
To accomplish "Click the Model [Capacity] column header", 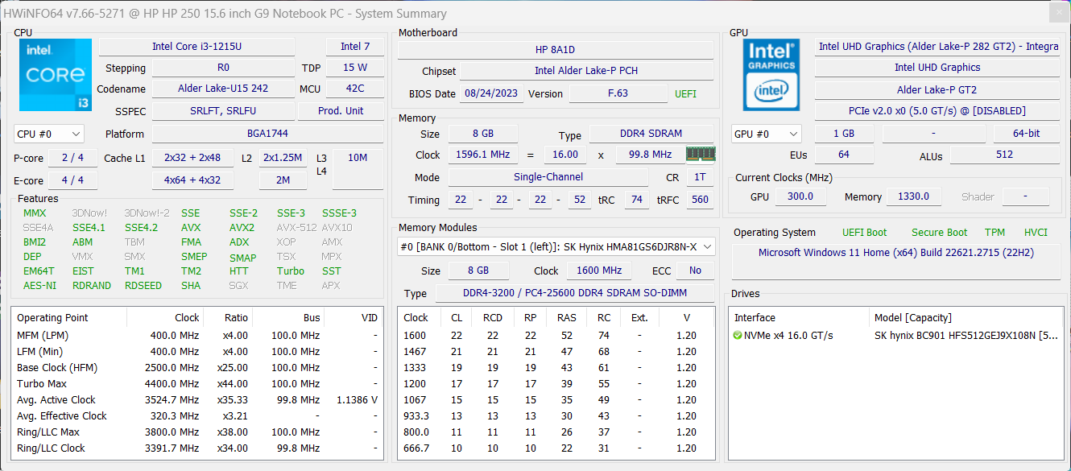I will point(912,318).
